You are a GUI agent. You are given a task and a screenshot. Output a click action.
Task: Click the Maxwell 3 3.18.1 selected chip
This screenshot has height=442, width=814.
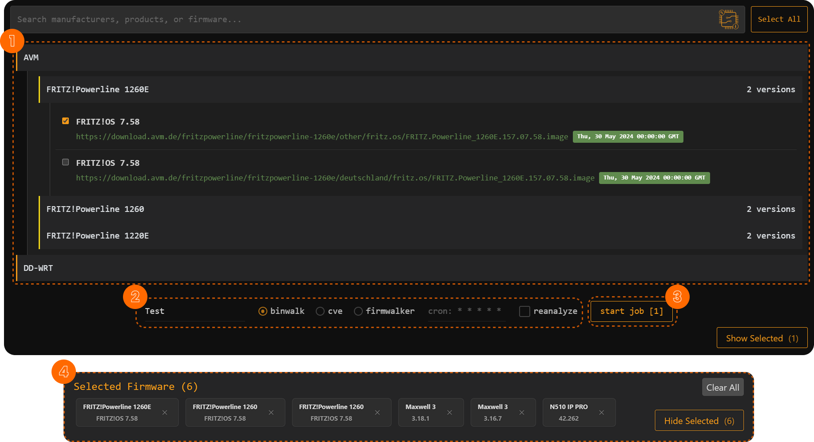pyautogui.click(x=431, y=412)
